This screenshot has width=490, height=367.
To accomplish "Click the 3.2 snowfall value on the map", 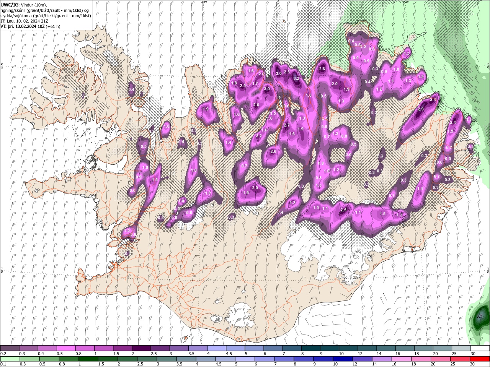I will pyautogui.click(x=296, y=78).
